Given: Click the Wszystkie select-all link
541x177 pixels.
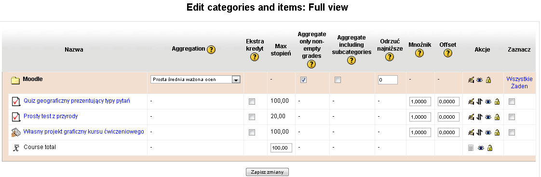Looking at the screenshot, I should (519, 79).
